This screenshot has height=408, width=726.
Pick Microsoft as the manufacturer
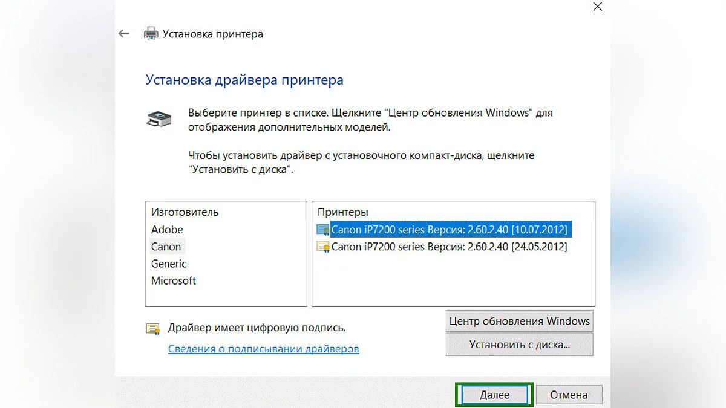[174, 280]
